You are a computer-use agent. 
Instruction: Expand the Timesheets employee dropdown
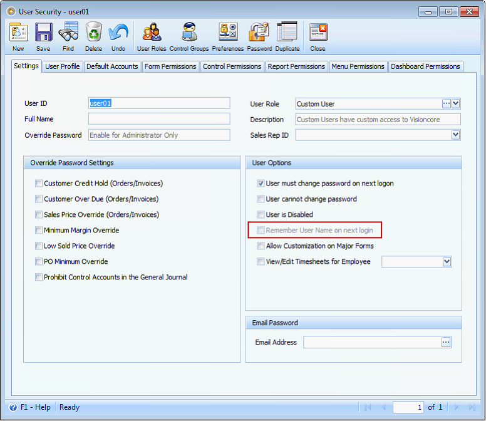447,262
